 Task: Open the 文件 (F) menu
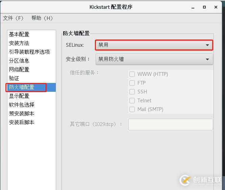[x=13, y=18]
